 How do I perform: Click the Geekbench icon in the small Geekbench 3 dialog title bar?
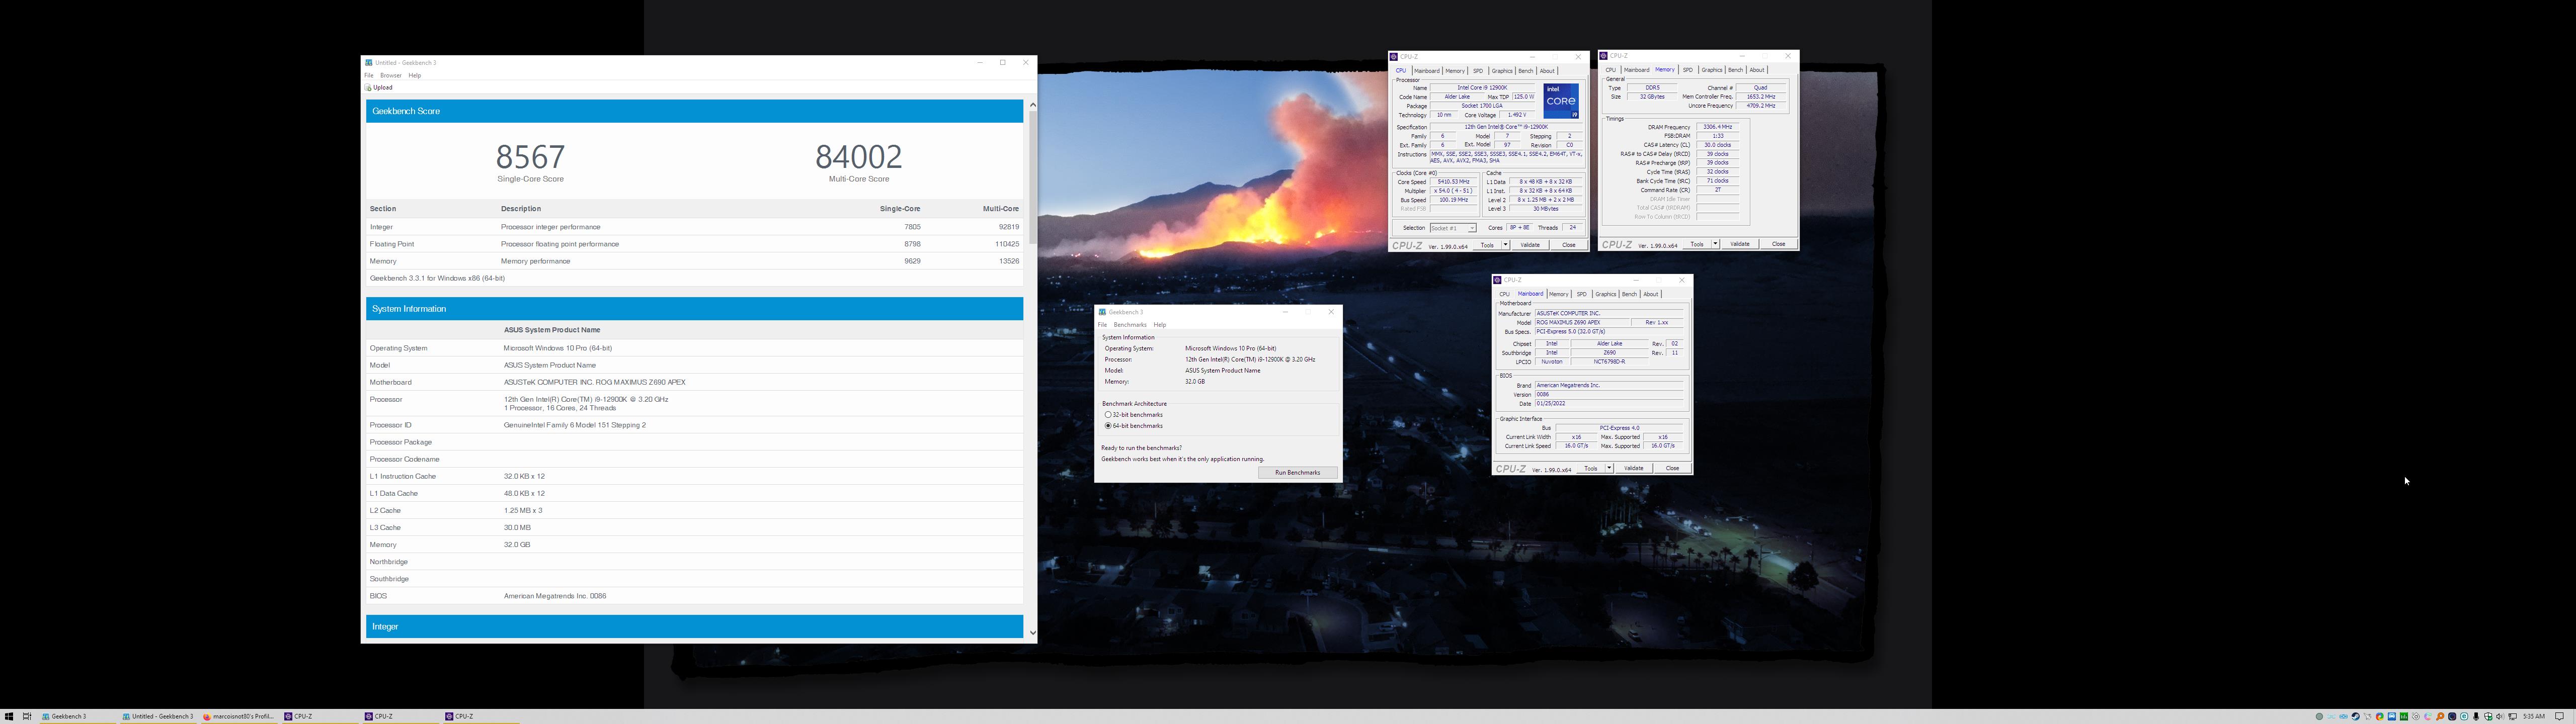(x=1102, y=312)
